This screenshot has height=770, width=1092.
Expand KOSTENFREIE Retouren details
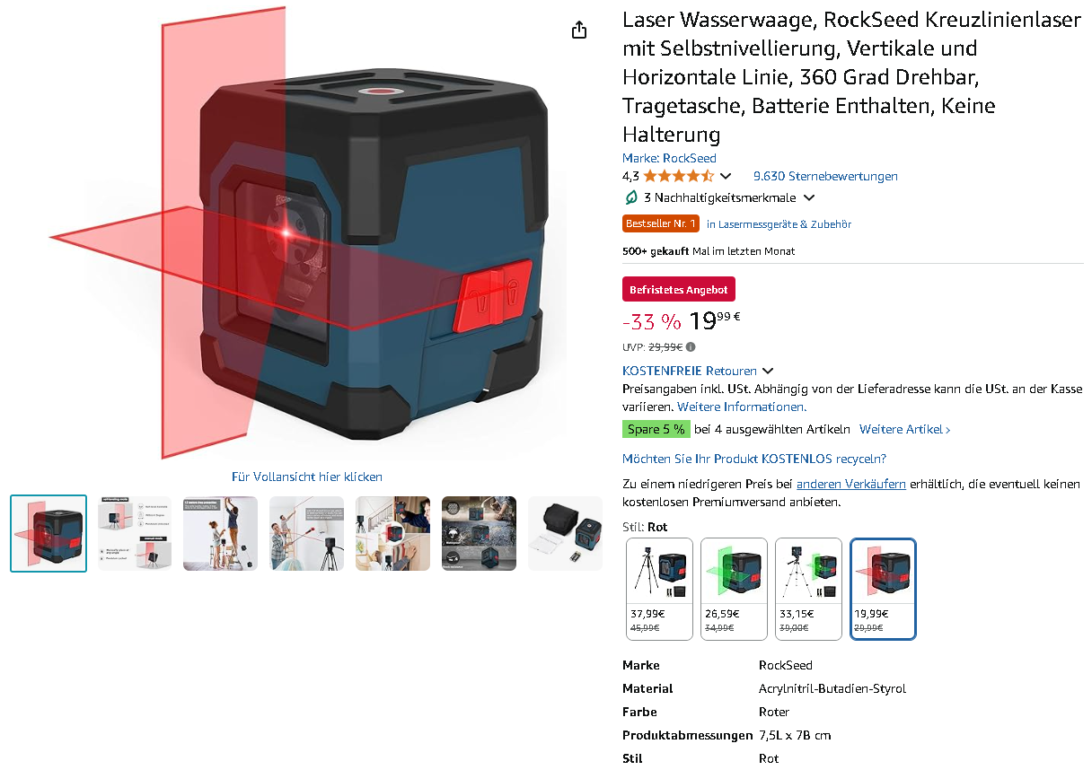[768, 371]
